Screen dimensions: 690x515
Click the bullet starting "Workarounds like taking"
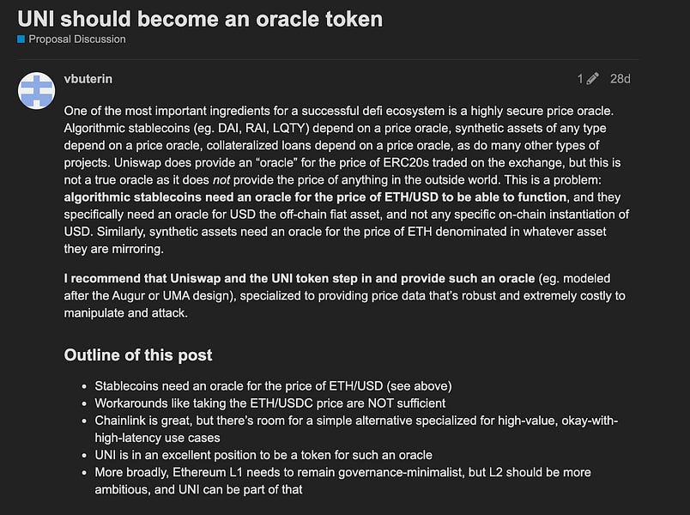coord(269,403)
